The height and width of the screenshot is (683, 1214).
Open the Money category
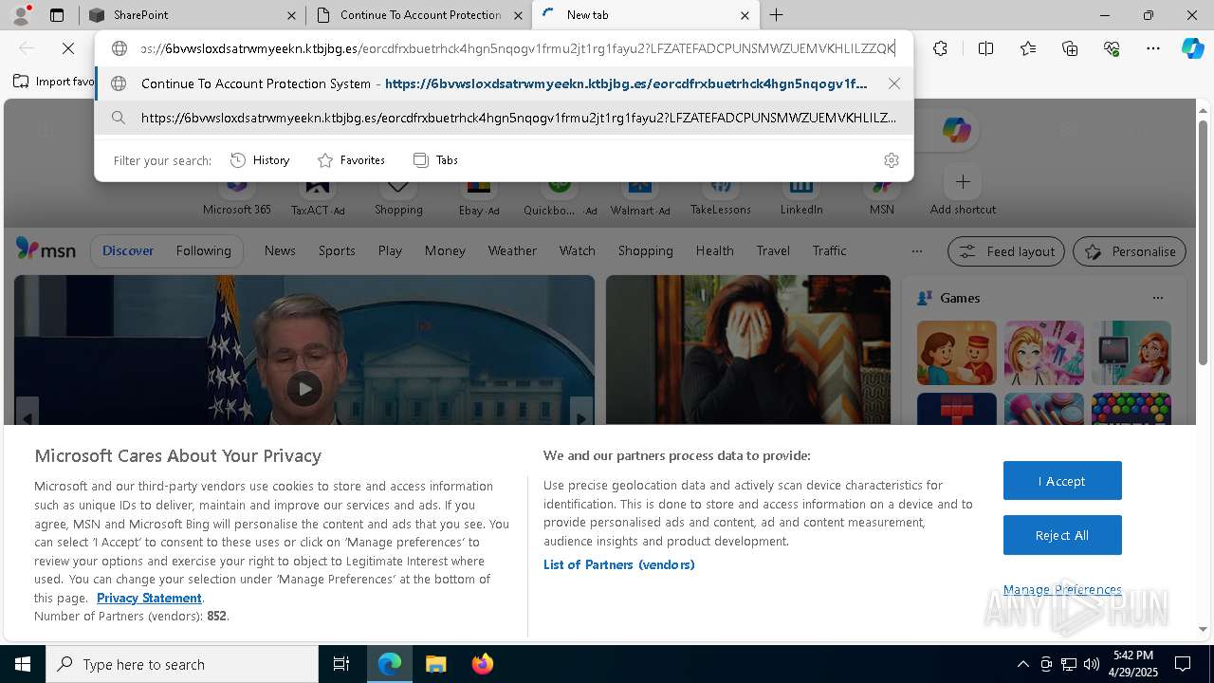click(445, 250)
